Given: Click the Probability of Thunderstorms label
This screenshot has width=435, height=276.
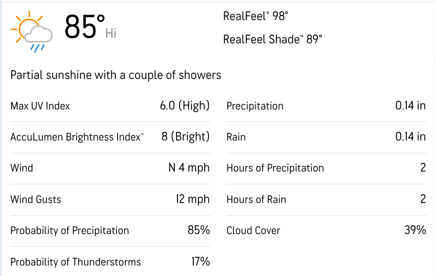Looking at the screenshot, I should 76,262.
